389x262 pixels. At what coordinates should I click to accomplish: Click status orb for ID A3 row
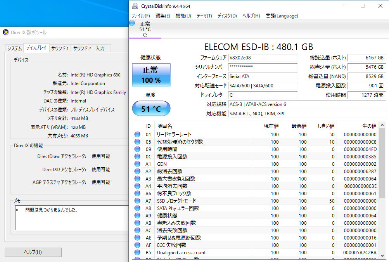click(x=137, y=179)
